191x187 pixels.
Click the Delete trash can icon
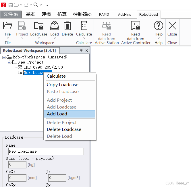click(67, 25)
